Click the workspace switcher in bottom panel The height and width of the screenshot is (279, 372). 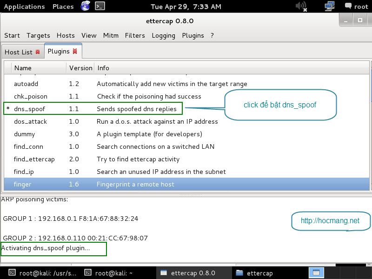pos(316,272)
